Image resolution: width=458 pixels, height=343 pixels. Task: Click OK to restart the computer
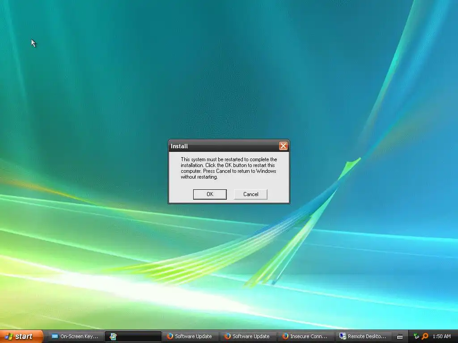coord(210,194)
